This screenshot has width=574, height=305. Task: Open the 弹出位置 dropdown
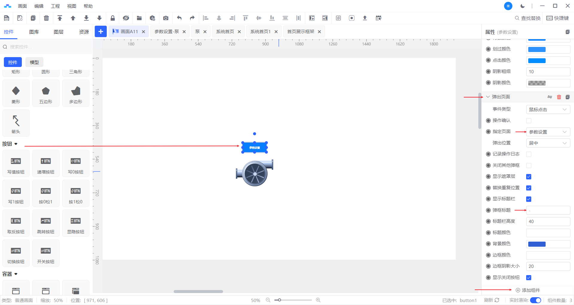pyautogui.click(x=548, y=143)
